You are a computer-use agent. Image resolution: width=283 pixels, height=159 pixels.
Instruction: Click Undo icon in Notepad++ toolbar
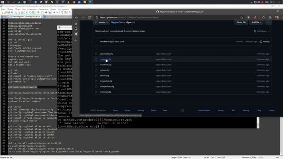coord(38,12)
